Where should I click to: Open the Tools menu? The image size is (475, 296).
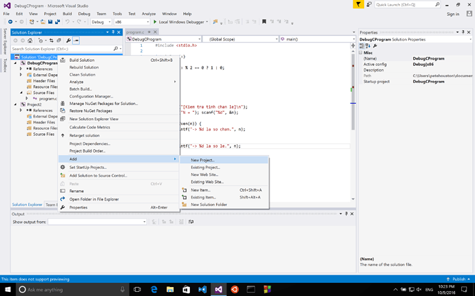click(x=117, y=14)
